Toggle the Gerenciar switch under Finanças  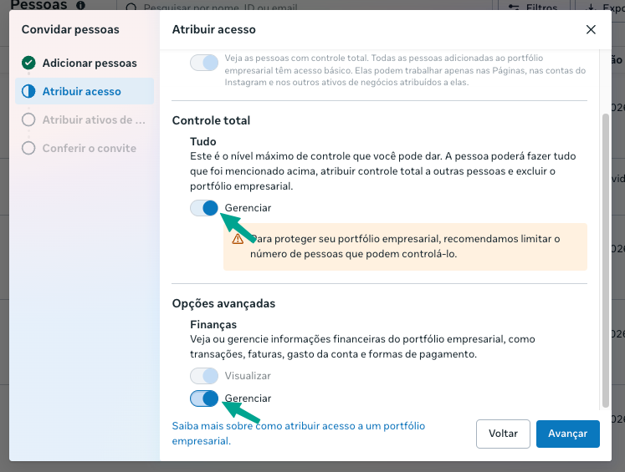click(204, 398)
